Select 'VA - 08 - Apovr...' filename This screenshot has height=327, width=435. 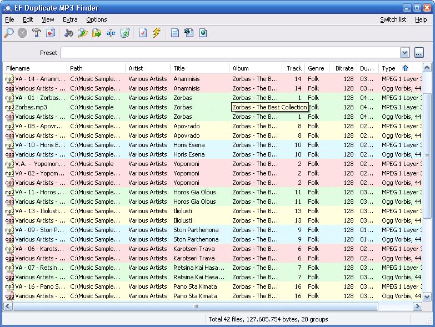(x=39, y=126)
